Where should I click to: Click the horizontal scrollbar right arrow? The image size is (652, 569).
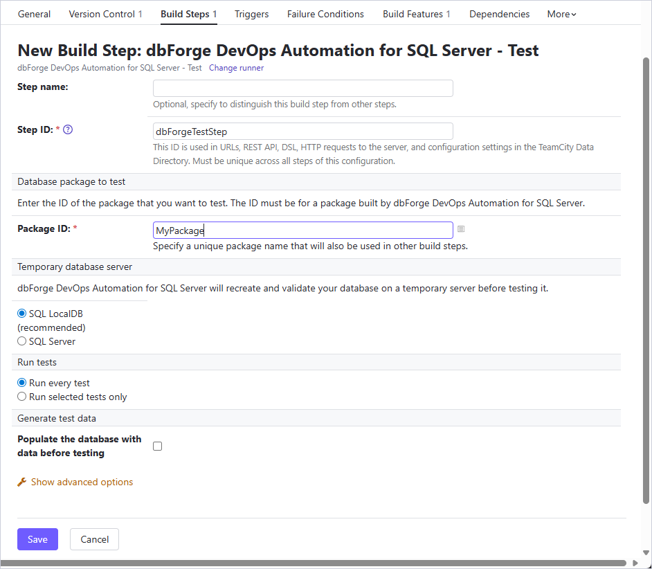point(635,563)
